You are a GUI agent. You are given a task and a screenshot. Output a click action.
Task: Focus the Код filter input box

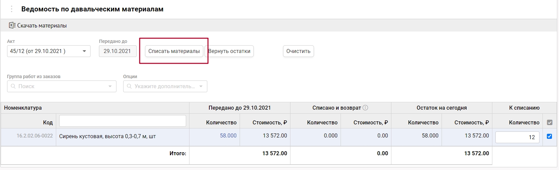pyautogui.click(x=123, y=121)
